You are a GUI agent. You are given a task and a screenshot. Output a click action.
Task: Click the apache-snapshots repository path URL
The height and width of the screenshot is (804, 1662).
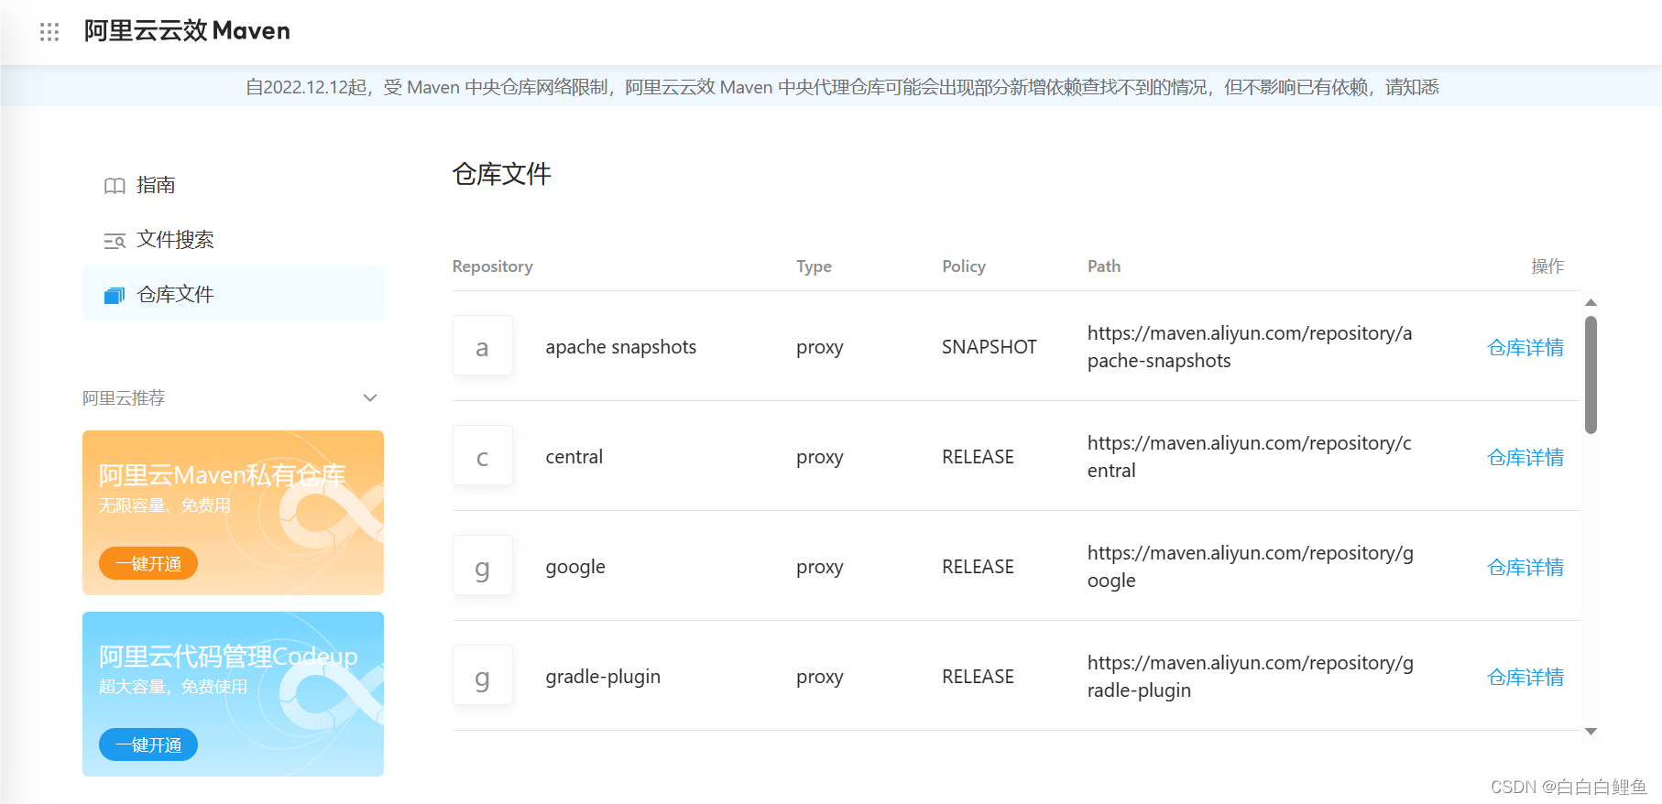(1250, 347)
